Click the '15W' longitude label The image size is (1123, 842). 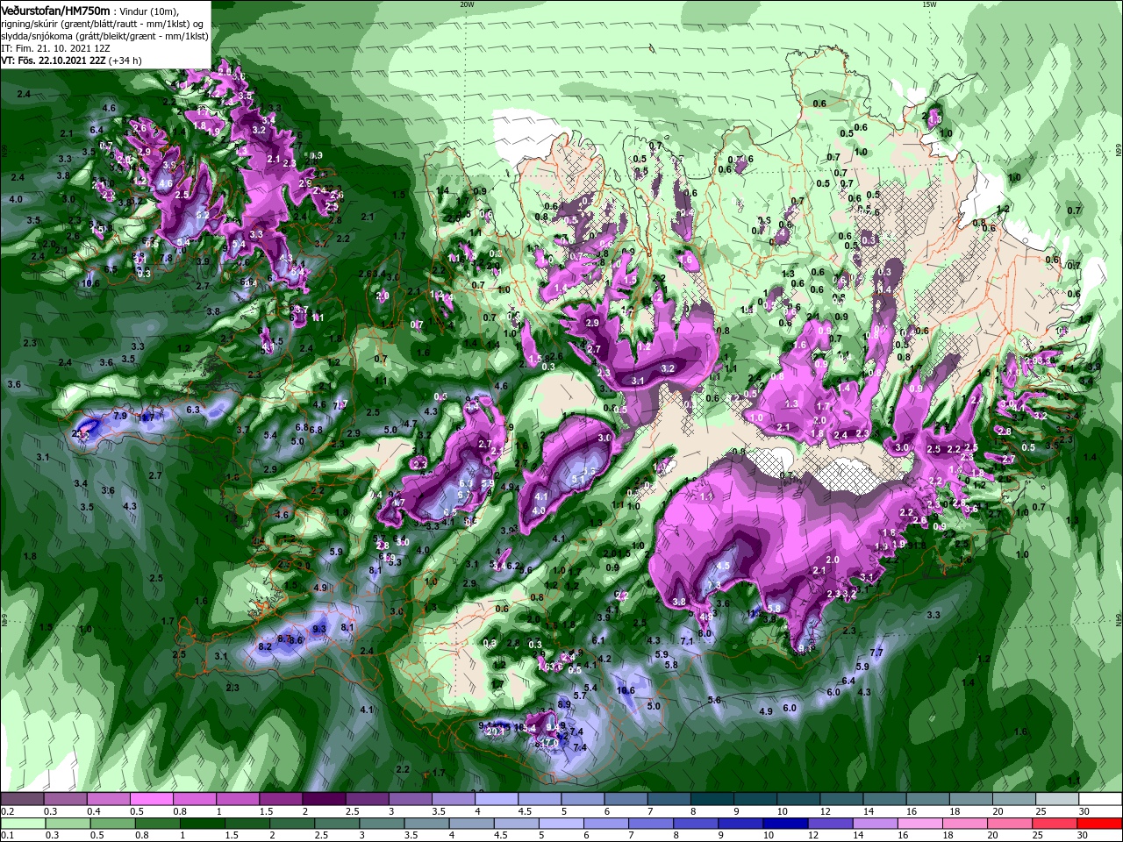pos(929,4)
